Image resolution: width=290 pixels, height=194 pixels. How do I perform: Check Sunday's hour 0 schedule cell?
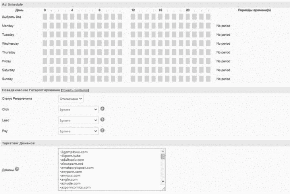tap(45, 79)
